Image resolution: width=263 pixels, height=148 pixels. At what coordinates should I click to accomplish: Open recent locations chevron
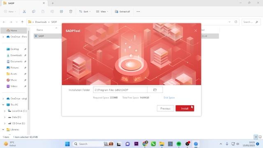(16, 22)
